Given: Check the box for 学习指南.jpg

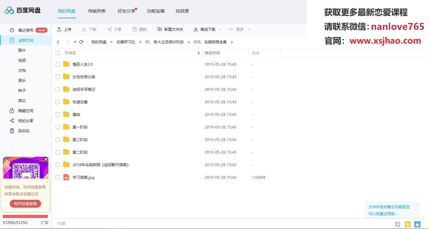Looking at the screenshot, I should click(57, 177).
